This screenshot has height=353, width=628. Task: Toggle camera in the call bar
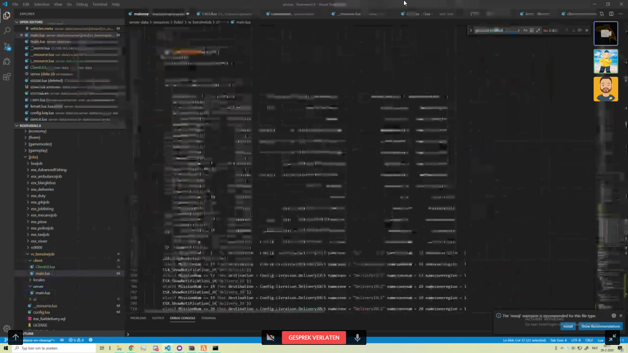270,338
